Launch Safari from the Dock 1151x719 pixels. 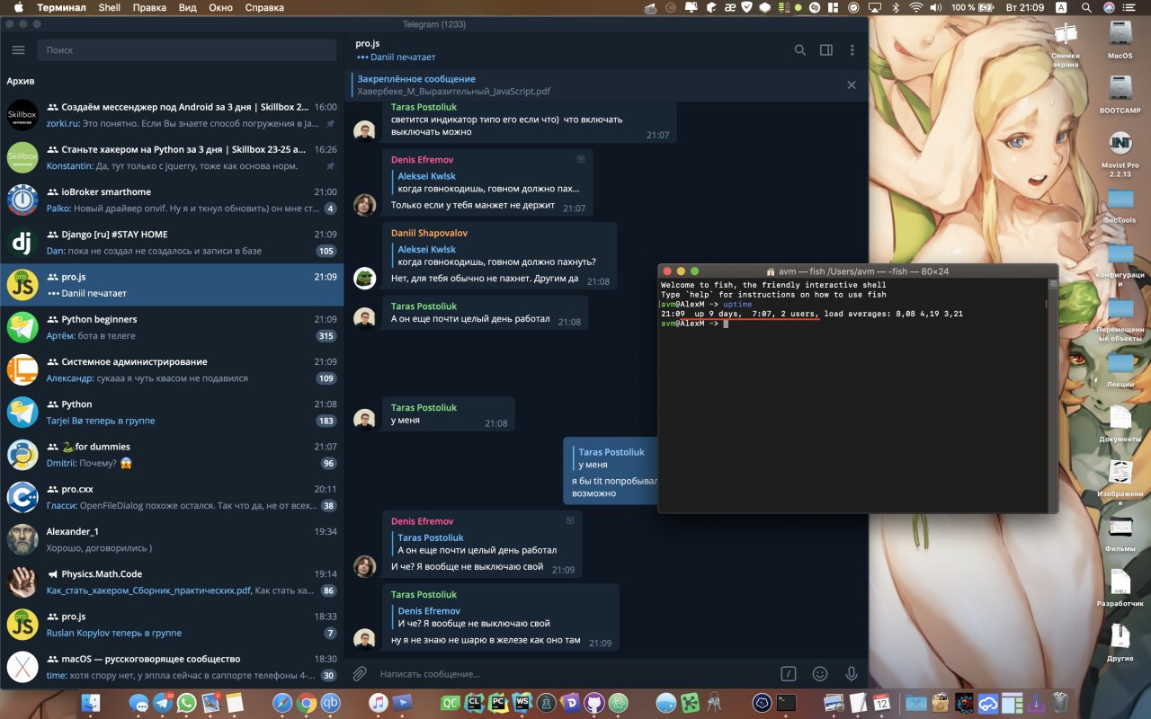[x=282, y=703]
